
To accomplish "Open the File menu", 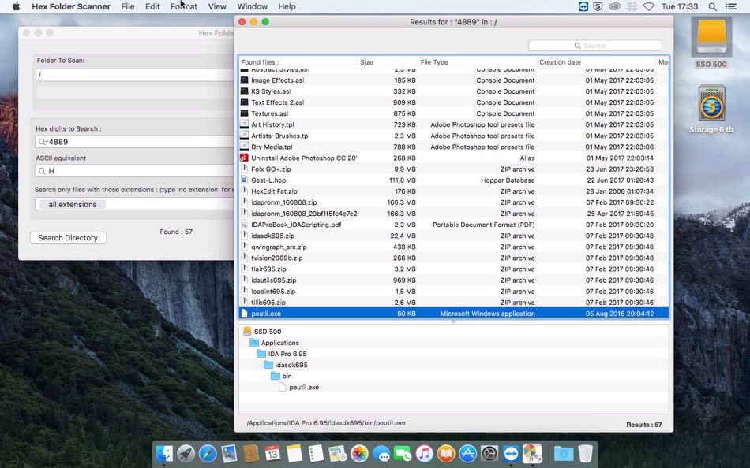I will (x=128, y=6).
